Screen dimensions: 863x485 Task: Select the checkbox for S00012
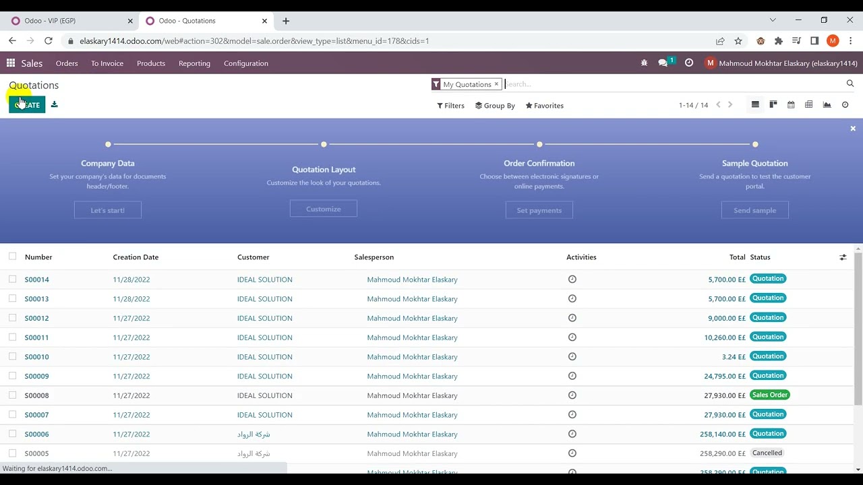click(12, 318)
